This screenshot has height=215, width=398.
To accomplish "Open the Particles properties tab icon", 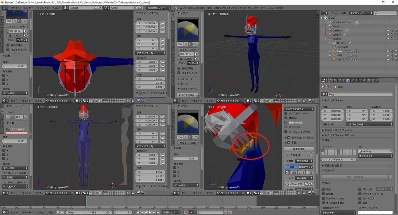I will pyautogui.click(x=373, y=81).
